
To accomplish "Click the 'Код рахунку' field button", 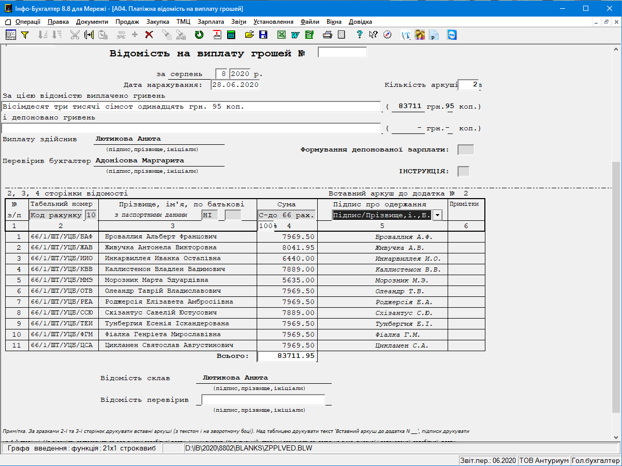I will [x=56, y=215].
